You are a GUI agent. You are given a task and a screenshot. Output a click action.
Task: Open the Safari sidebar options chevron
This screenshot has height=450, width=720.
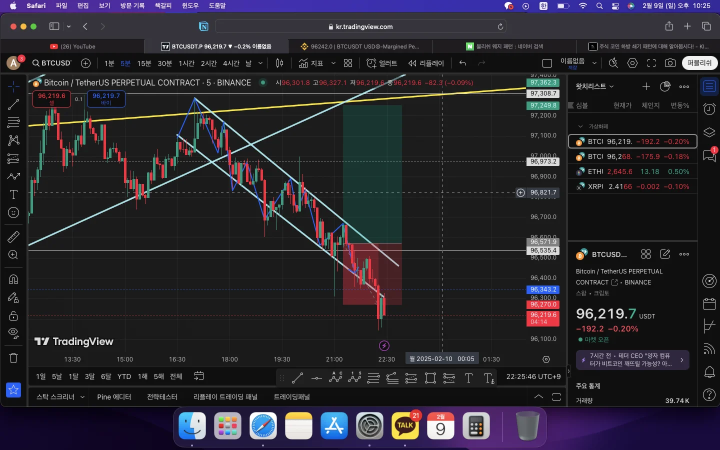pos(68,26)
